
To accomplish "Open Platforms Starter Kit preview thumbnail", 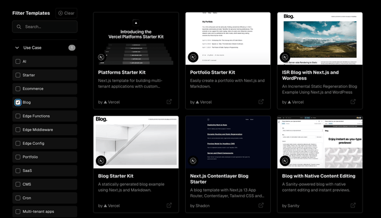I will click(x=136, y=39).
